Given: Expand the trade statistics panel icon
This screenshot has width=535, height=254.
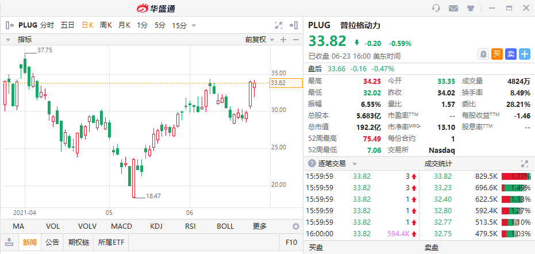Looking at the screenshot, I should [525, 164].
